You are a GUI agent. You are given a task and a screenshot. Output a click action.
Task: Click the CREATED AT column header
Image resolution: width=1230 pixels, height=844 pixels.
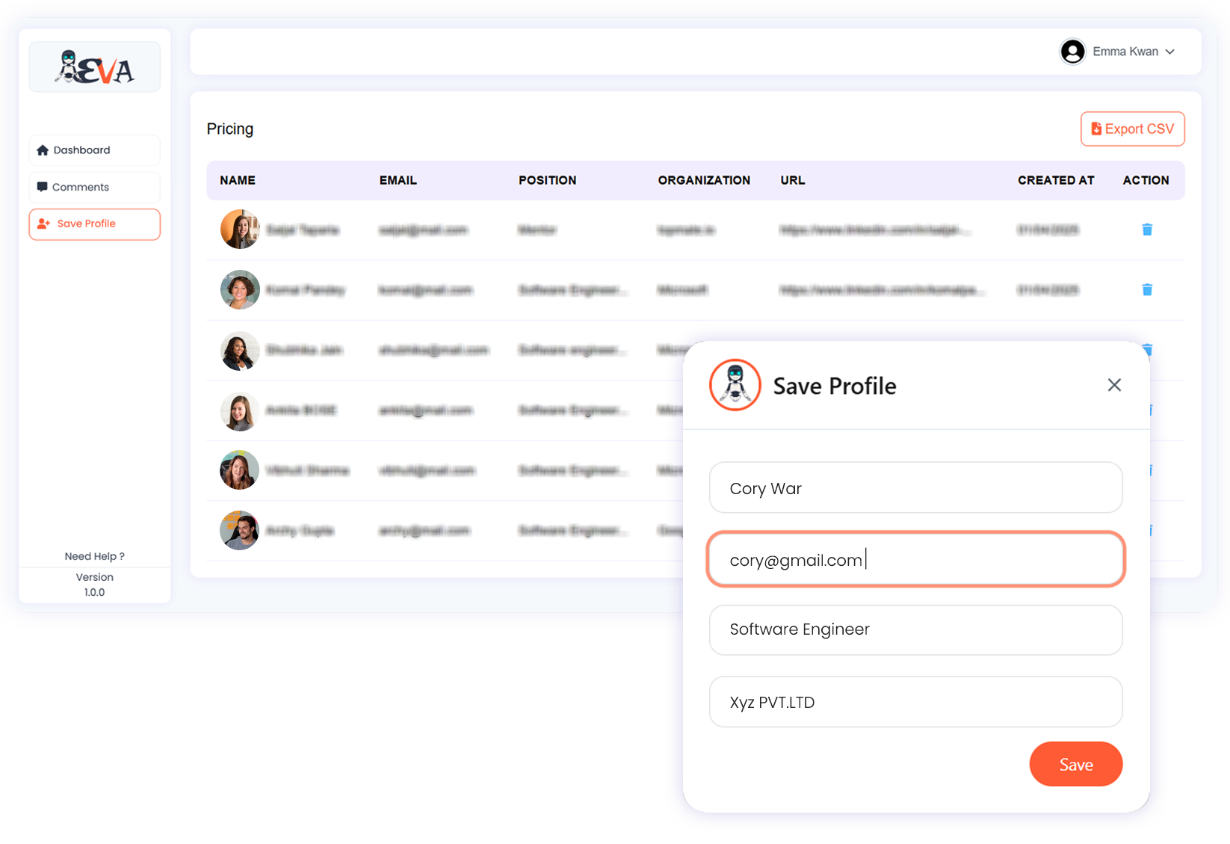pyautogui.click(x=1055, y=180)
